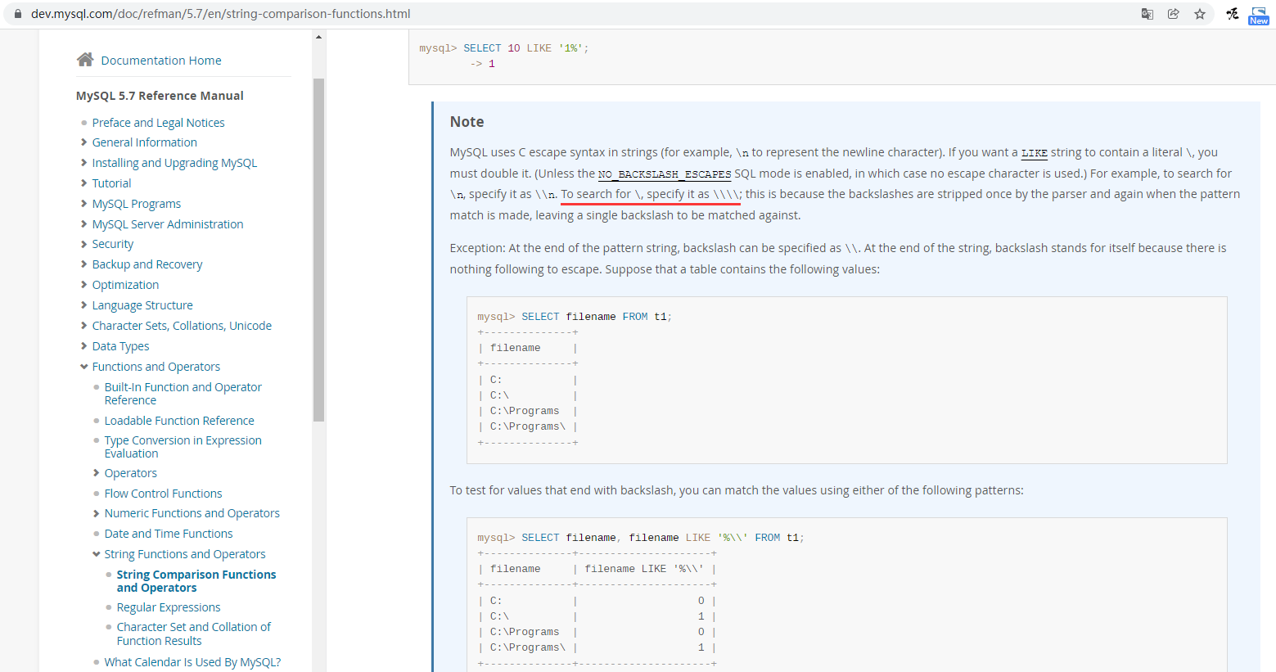The height and width of the screenshot is (672, 1276).
Task: Open the extension icon beside the star
Action: coord(1232,14)
